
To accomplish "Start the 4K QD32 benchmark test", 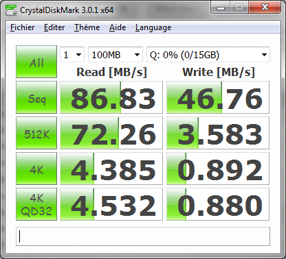I will pyautogui.click(x=36, y=204).
